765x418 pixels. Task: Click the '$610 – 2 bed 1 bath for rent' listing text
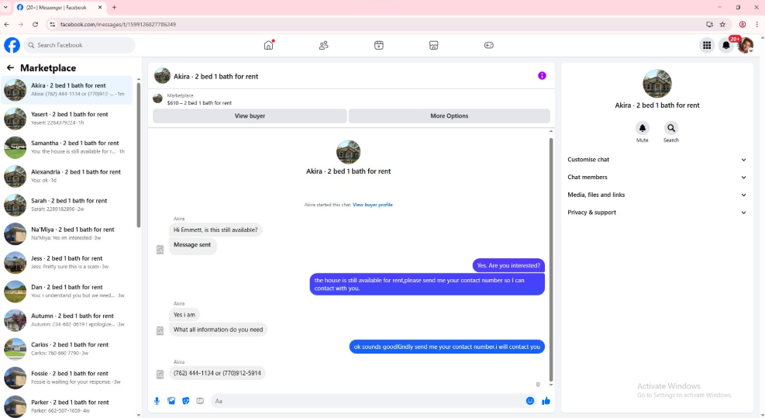pyautogui.click(x=199, y=103)
